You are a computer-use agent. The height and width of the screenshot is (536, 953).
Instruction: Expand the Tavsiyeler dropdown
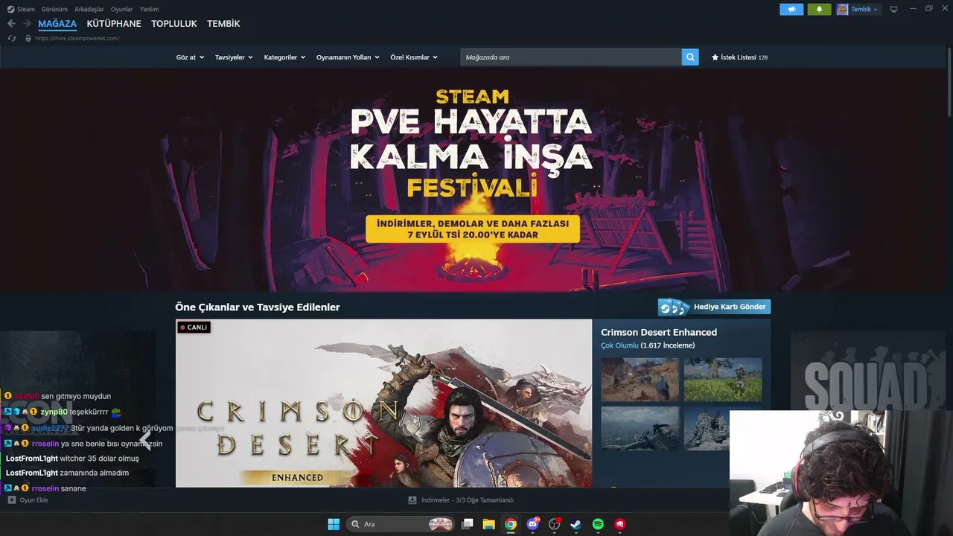[234, 57]
